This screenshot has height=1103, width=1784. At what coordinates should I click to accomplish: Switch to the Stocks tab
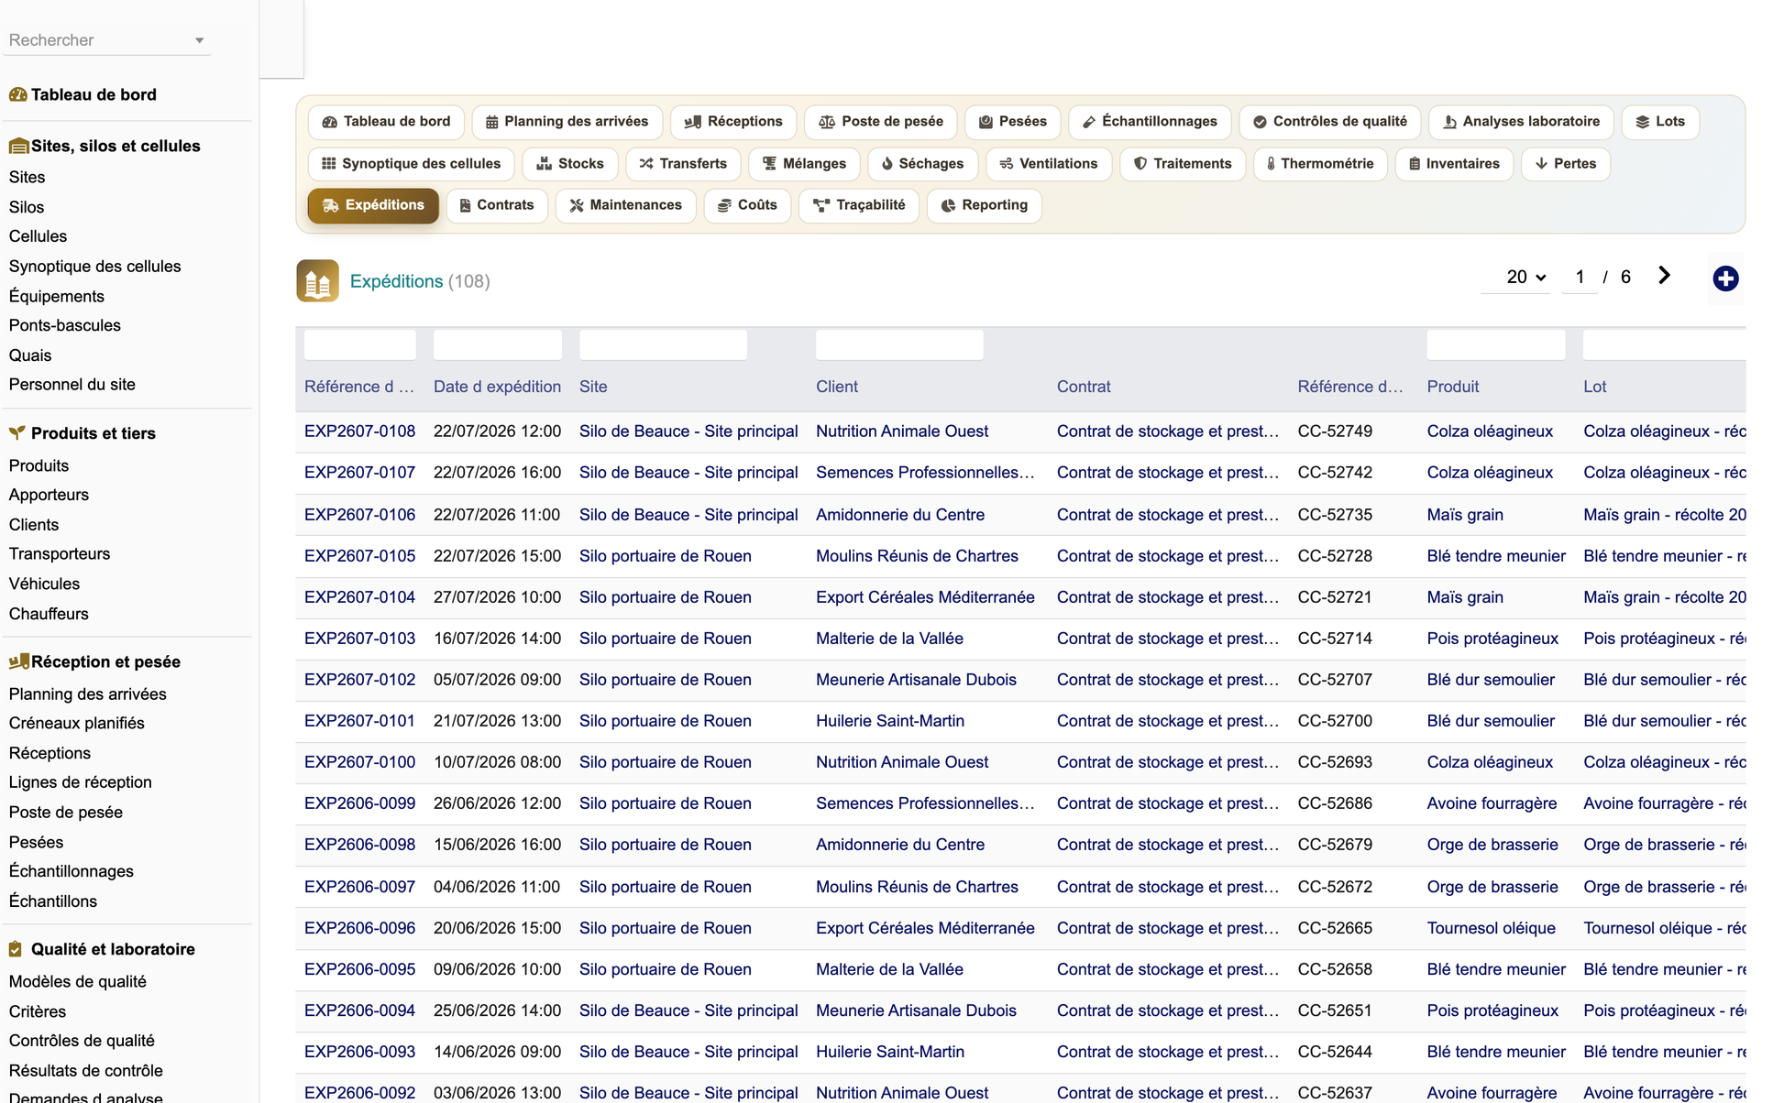(x=570, y=164)
